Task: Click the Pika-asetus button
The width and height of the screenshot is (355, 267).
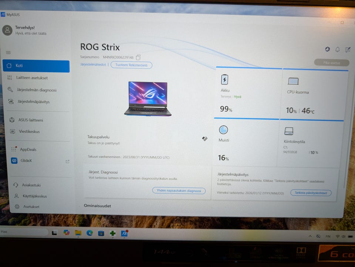Action: (331, 63)
